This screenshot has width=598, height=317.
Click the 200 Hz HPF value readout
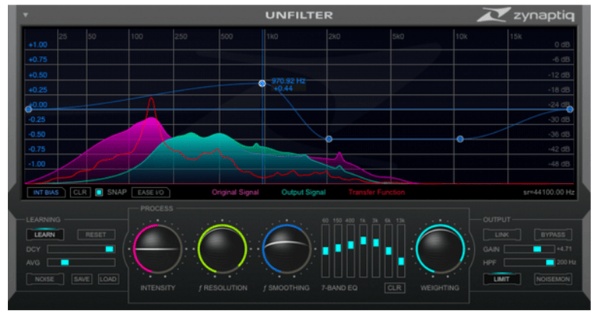[566, 263]
